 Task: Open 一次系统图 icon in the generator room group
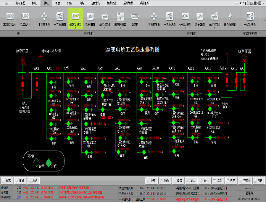pyautogui.click(x=250, y=16)
